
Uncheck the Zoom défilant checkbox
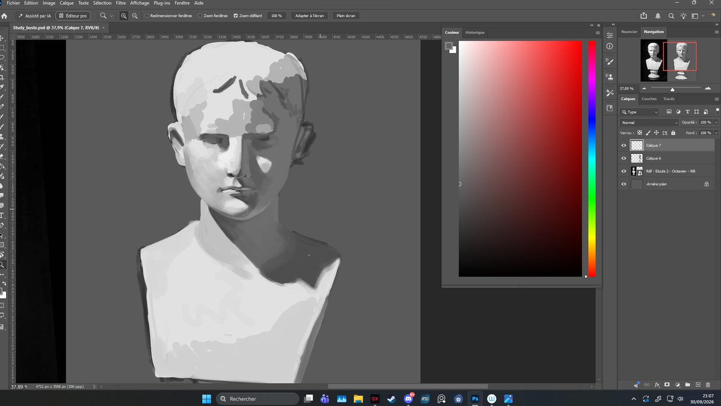pos(236,16)
